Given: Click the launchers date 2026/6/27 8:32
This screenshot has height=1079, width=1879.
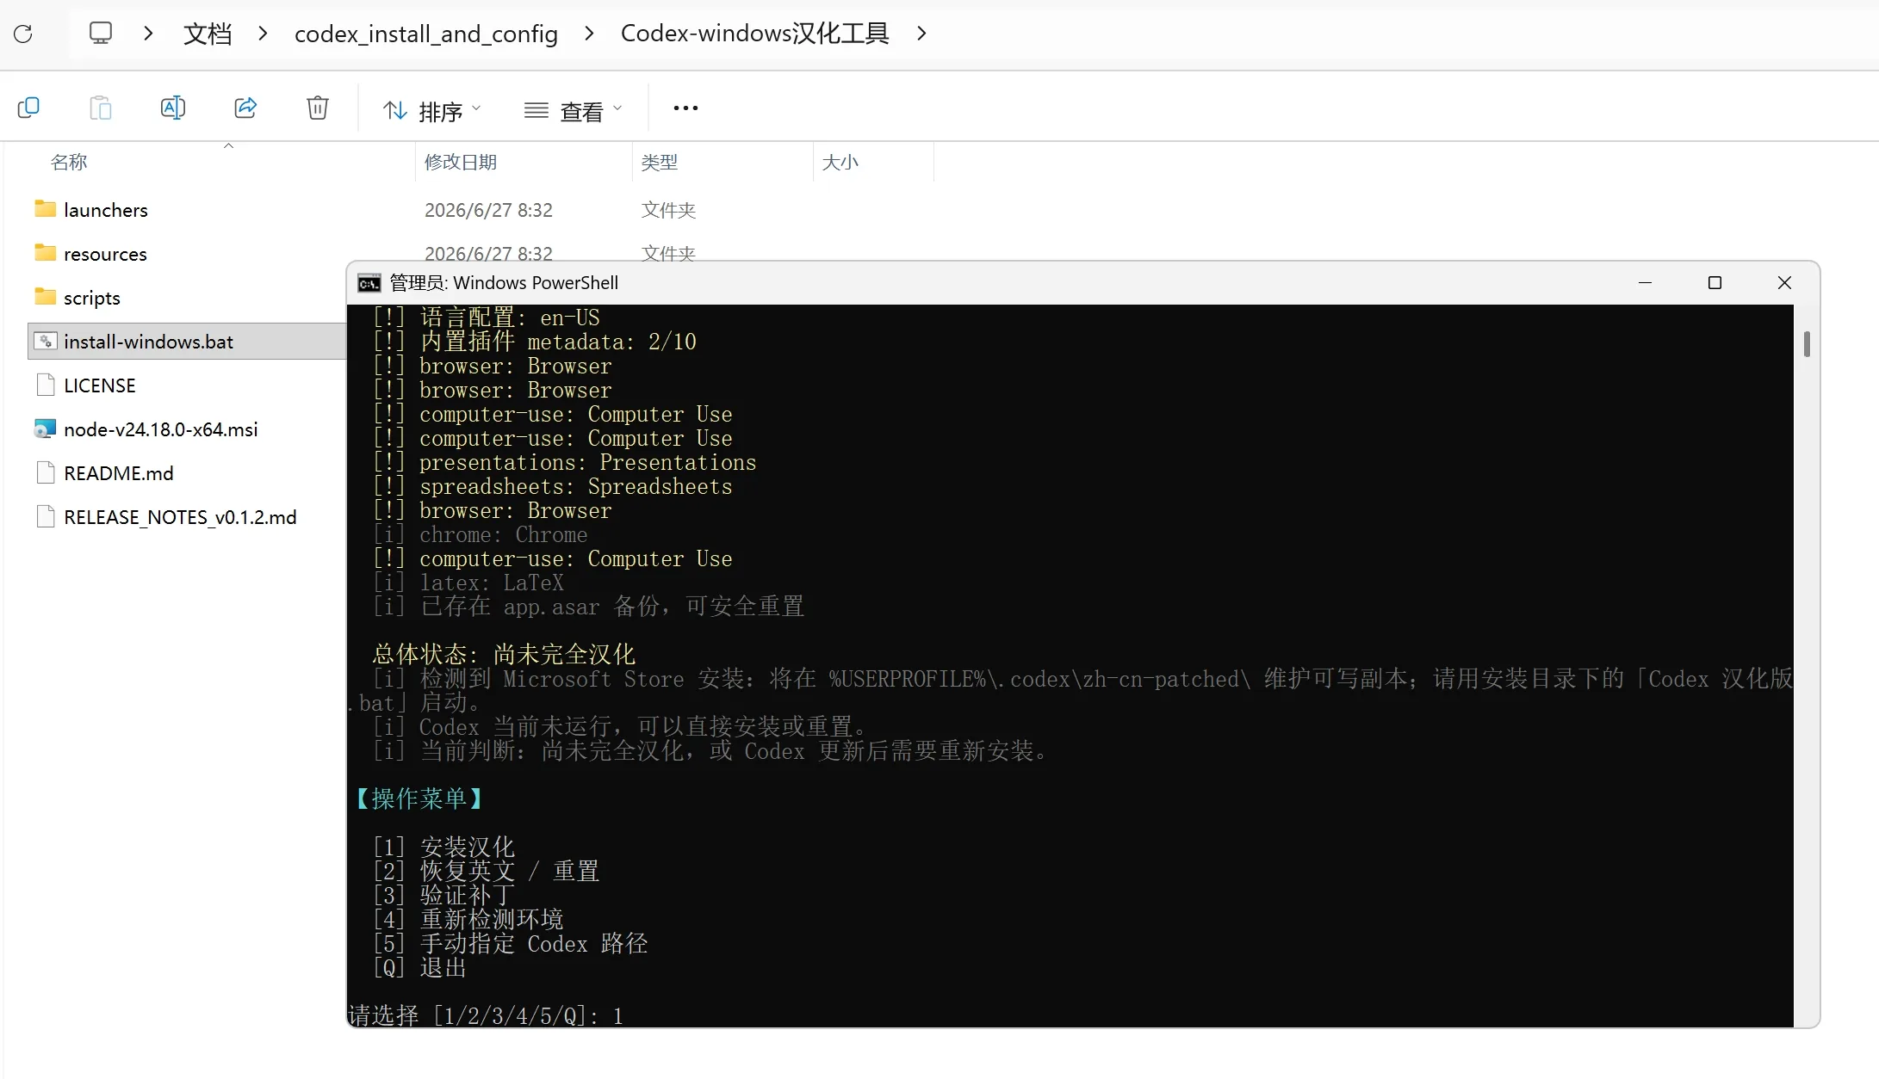Looking at the screenshot, I should 488,210.
